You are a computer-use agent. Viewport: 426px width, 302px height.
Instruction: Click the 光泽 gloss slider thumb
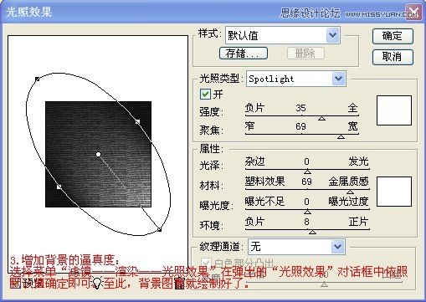(307, 171)
